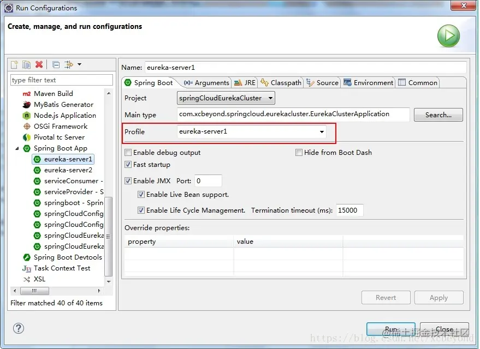Click the tree's vertical scrollbar thumb
This screenshot has width=480, height=349.
pos(108,237)
